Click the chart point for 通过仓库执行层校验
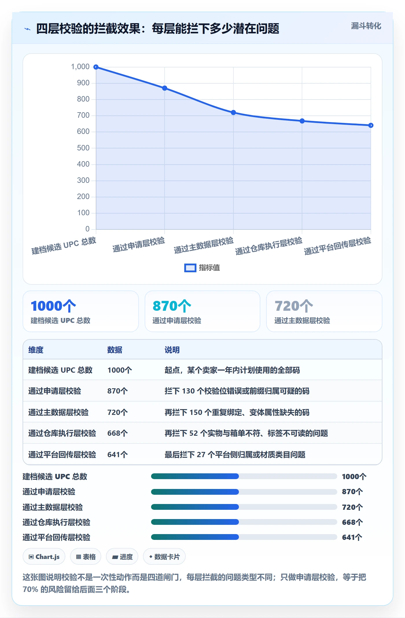Viewport: 405px width, 618px height. (302, 121)
